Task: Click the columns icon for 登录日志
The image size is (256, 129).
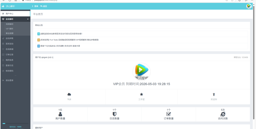Action: click(3, 65)
